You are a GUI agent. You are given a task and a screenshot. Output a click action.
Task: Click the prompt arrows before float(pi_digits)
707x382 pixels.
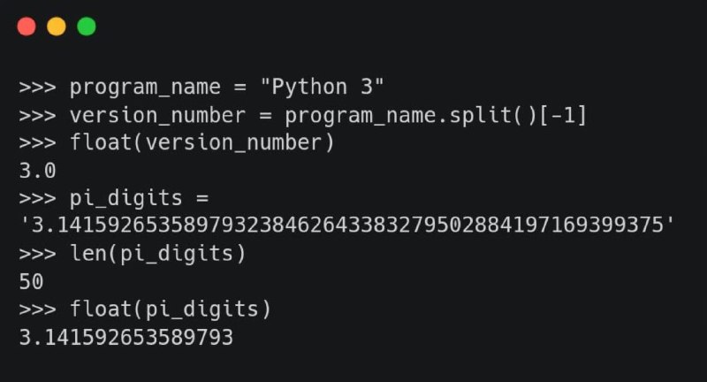[37, 309]
